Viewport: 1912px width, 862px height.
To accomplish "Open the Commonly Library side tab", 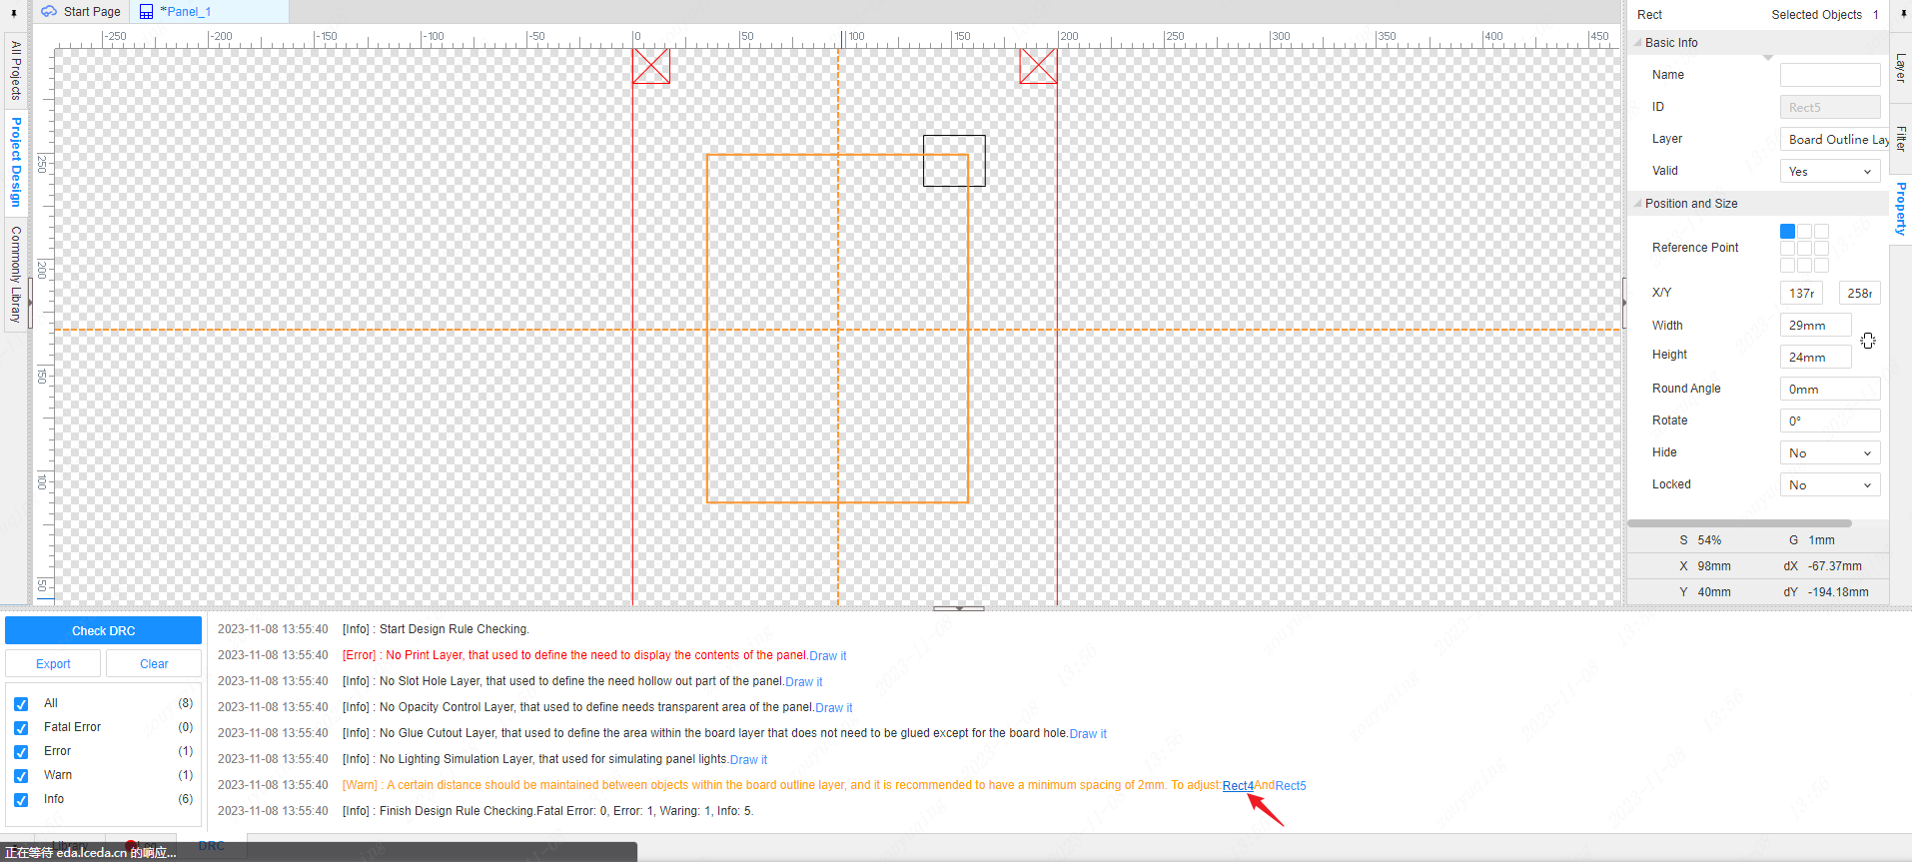I will point(15,274).
